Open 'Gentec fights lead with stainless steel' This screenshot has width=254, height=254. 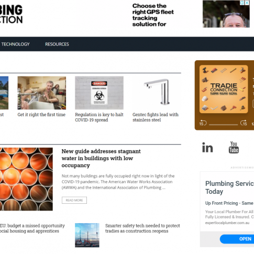156,117
